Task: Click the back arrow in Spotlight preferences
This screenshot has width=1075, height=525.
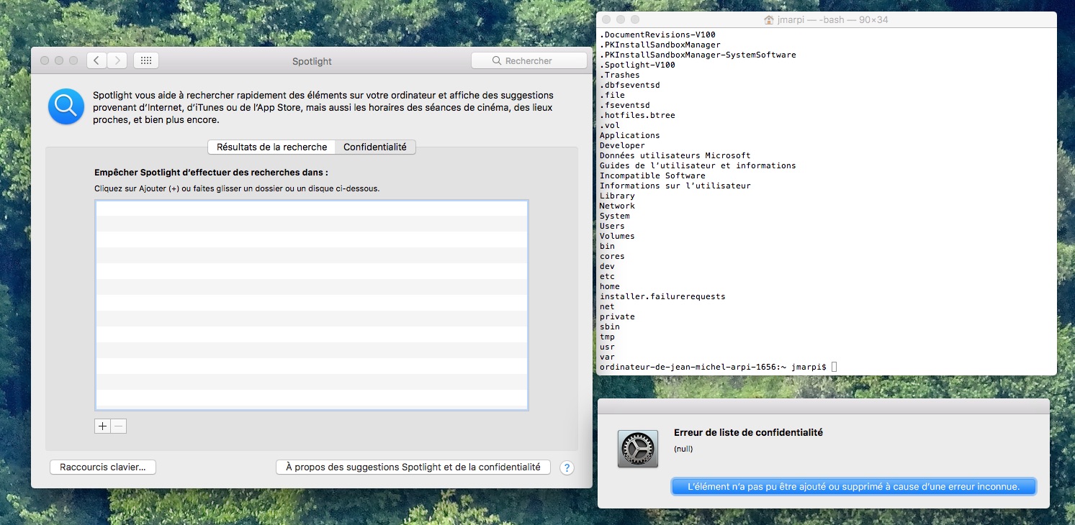Action: tap(97, 61)
